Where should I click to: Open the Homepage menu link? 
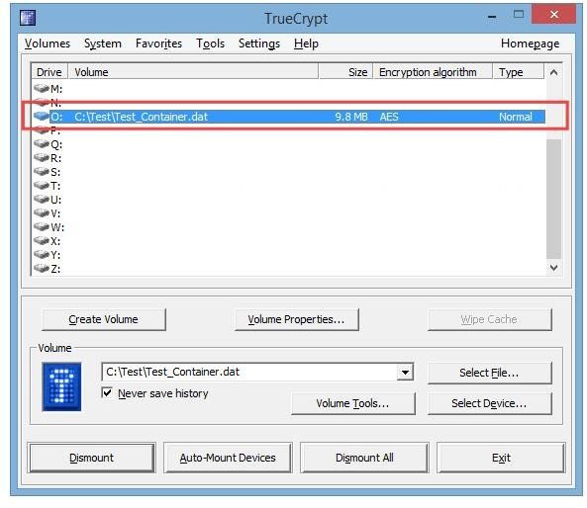[x=531, y=43]
